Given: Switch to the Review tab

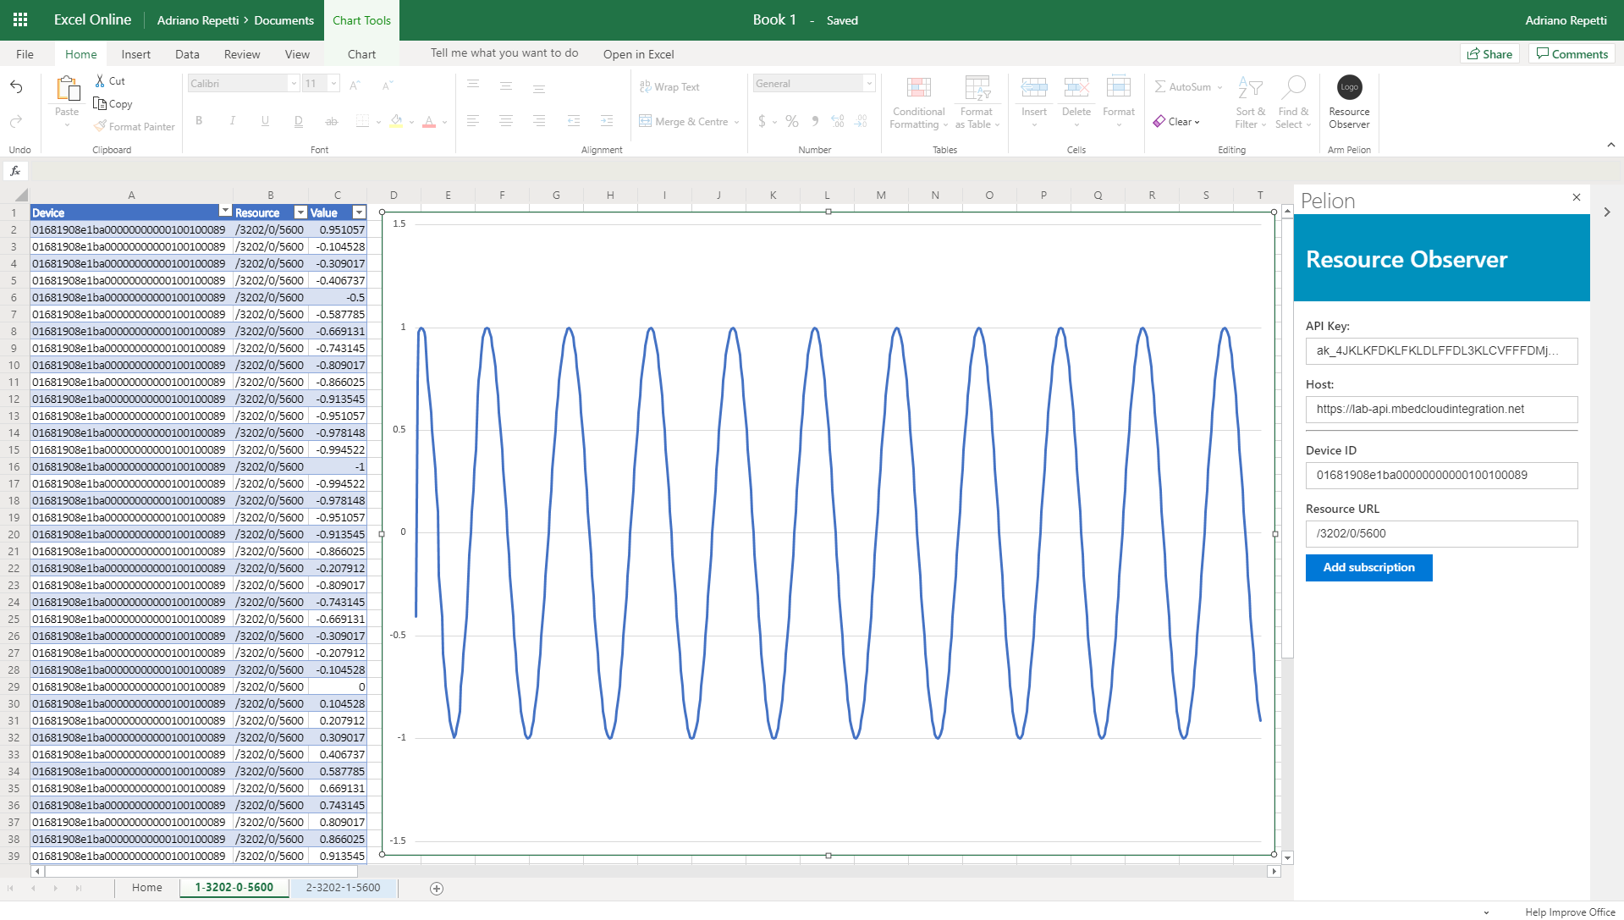Looking at the screenshot, I should pos(242,54).
